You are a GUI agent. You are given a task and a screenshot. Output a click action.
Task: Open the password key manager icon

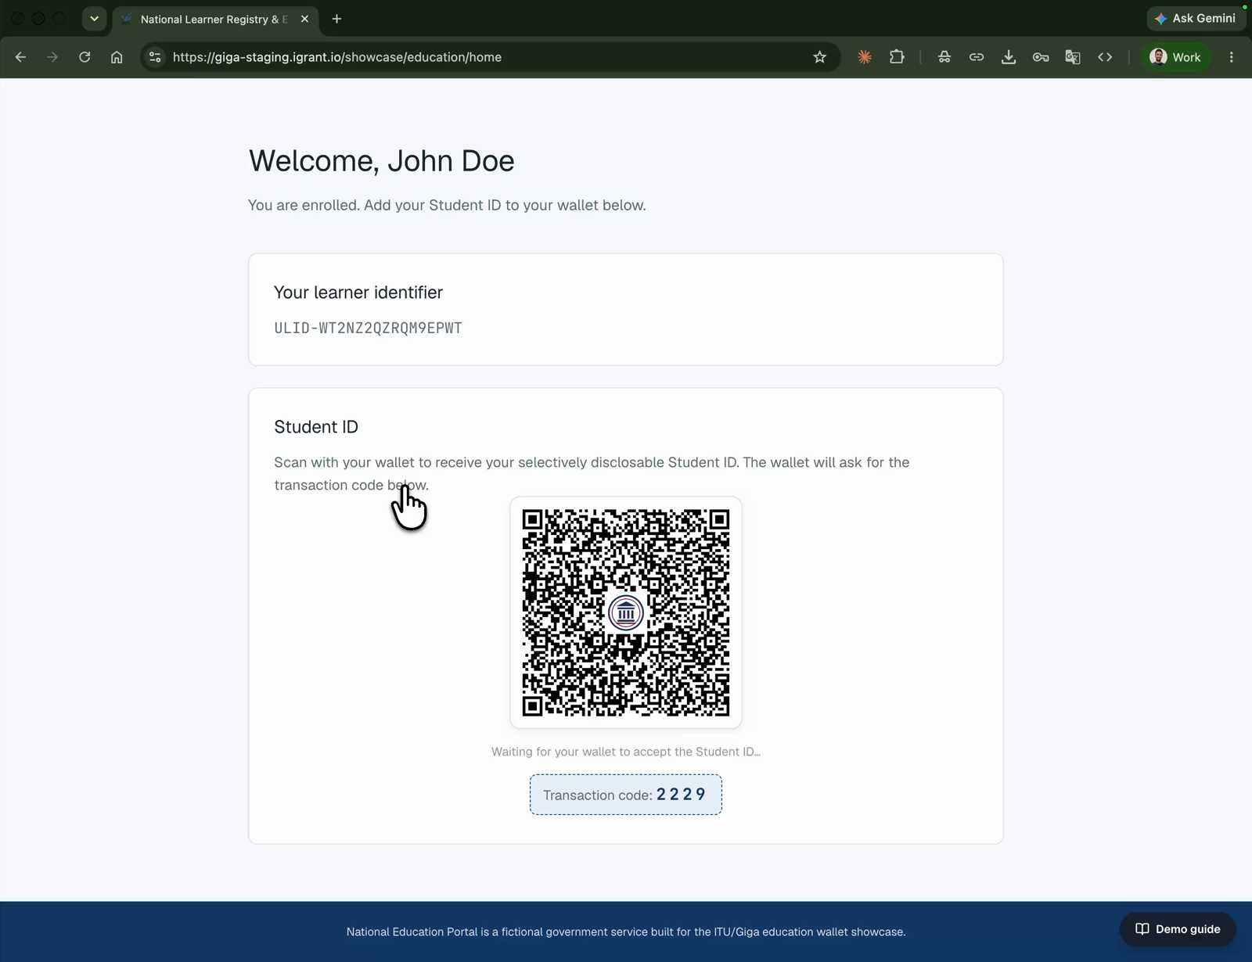(x=1041, y=57)
